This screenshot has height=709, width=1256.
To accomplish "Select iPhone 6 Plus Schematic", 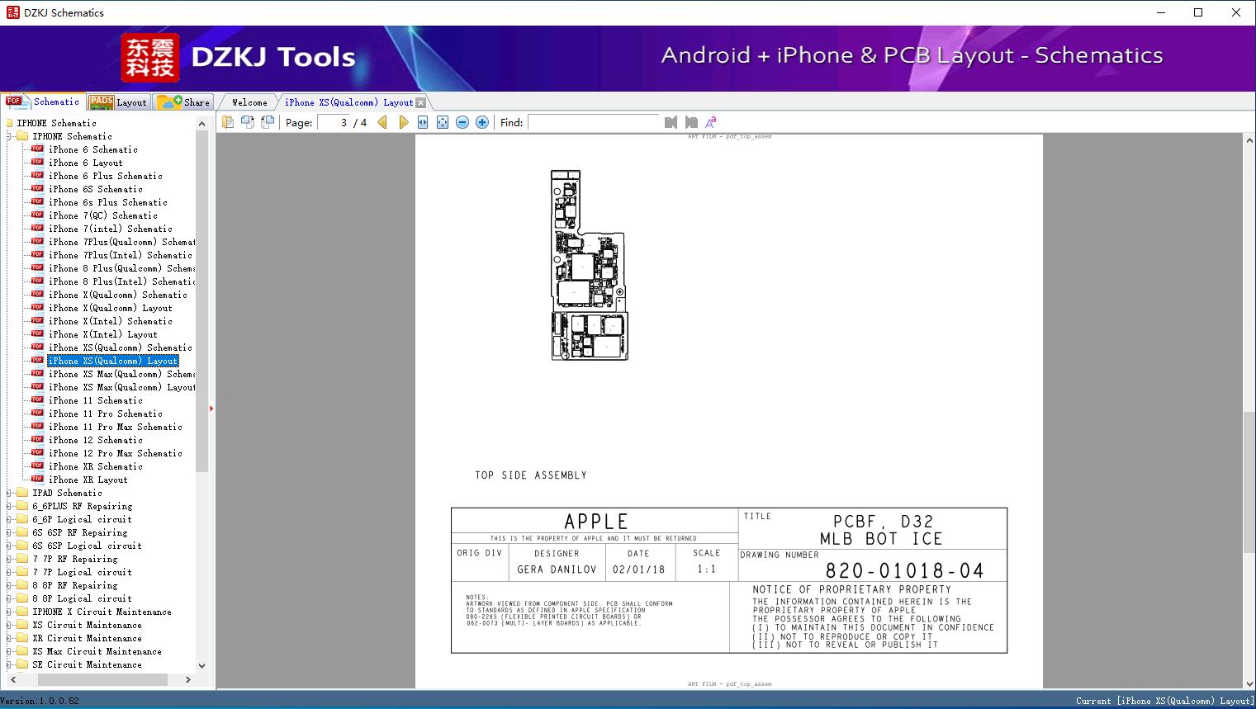I will 105,176.
